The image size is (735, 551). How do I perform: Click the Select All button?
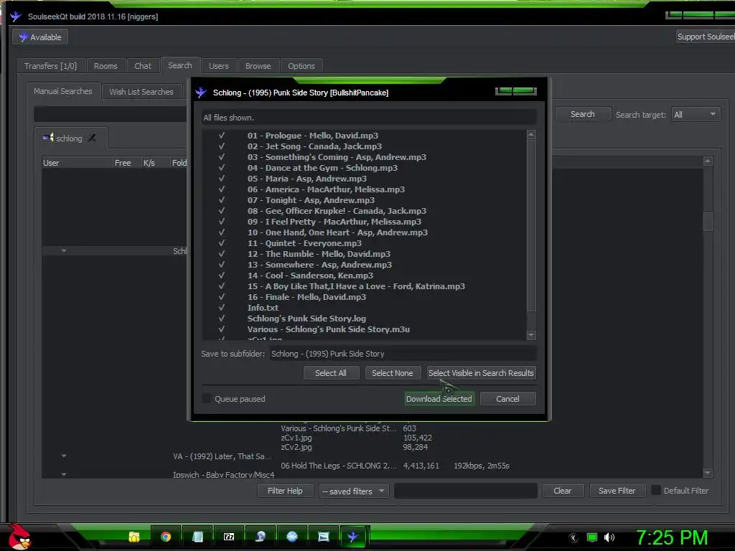point(331,373)
